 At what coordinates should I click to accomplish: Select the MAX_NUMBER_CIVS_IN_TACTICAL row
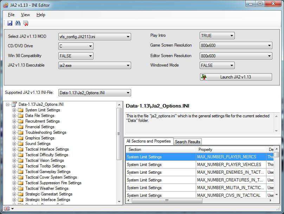200,195
